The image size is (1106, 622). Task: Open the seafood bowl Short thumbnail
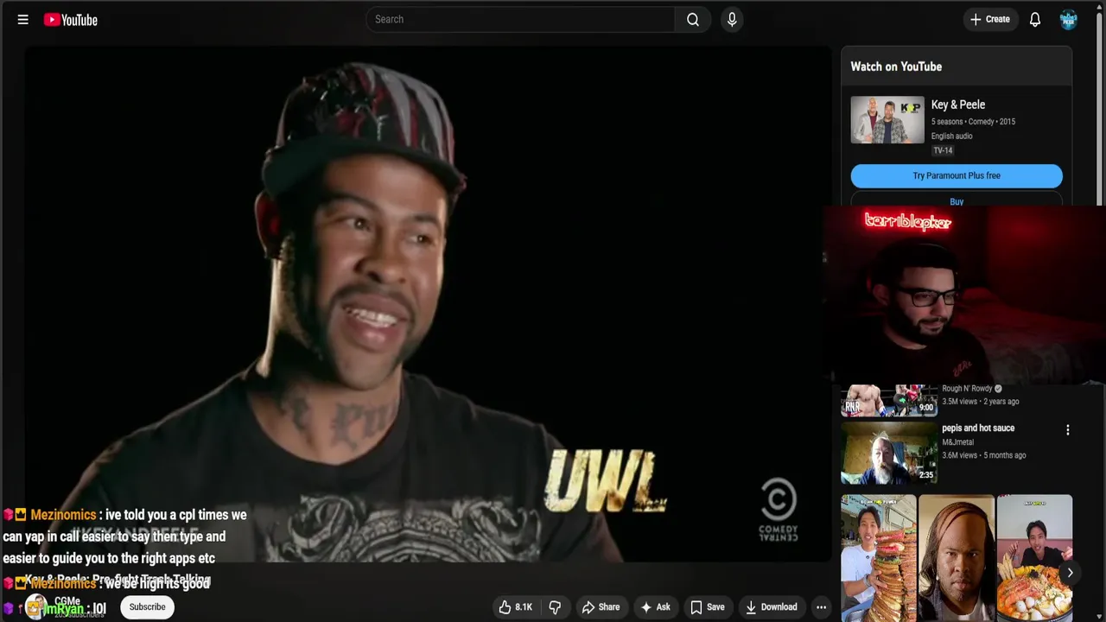coord(1034,558)
